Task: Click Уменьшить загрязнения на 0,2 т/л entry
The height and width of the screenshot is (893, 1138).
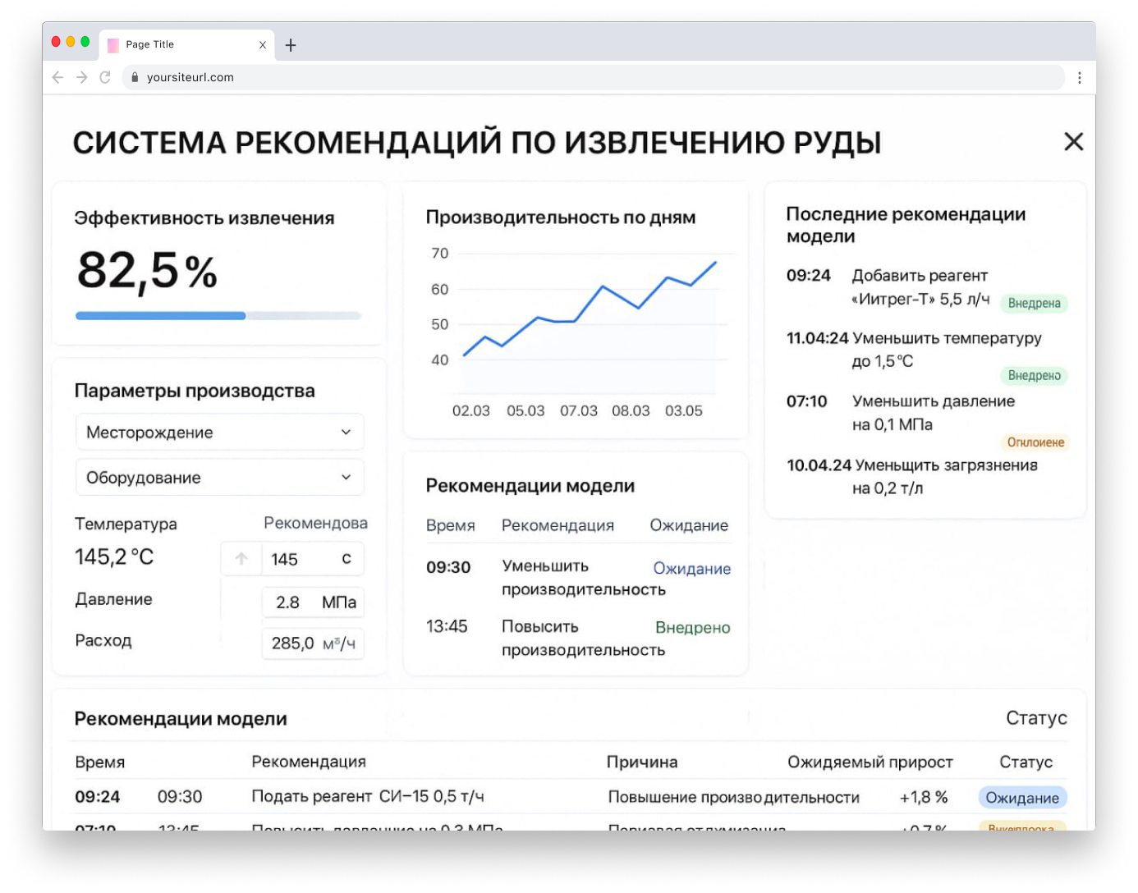Action: tap(911, 477)
